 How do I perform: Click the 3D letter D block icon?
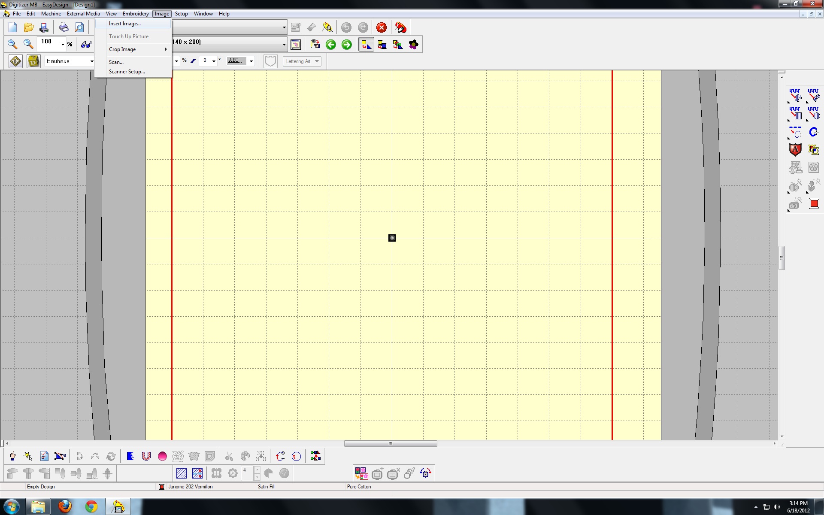[x=33, y=61]
